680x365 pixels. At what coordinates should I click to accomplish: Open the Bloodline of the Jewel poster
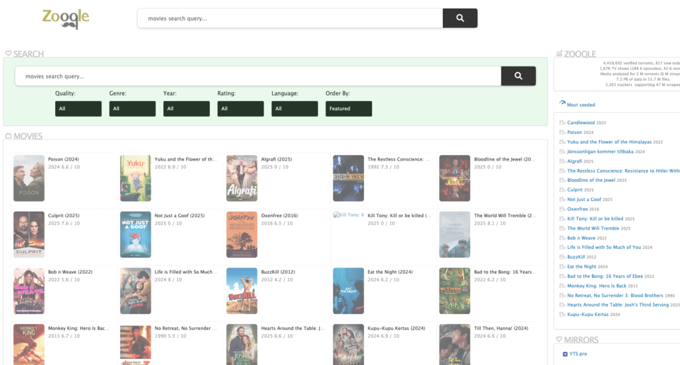pos(454,178)
